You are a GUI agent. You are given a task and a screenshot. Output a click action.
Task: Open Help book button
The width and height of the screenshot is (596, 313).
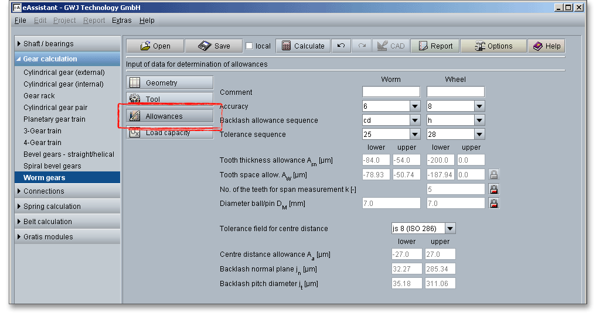(546, 46)
